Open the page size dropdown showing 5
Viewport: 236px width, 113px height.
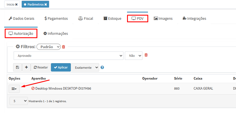[18, 101]
